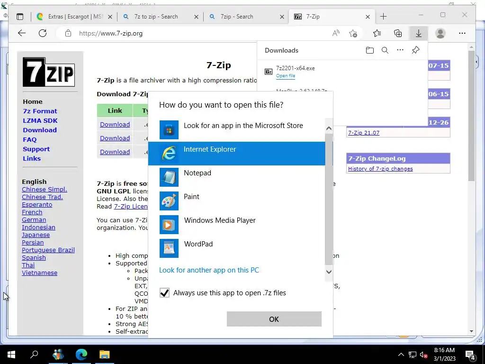Click Look for another app on this PC
Screen dimensions: 485x364
pos(209,270)
